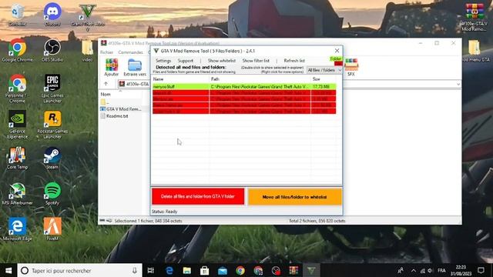Click the FRA language indicator in tray

[441, 270]
